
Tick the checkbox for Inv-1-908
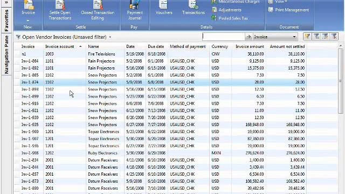point(17,153)
